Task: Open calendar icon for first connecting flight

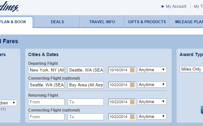Action: (132, 85)
